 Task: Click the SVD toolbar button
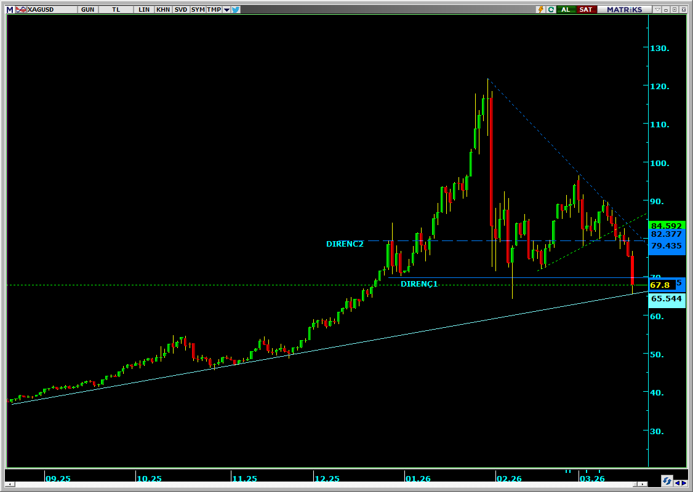(181, 9)
